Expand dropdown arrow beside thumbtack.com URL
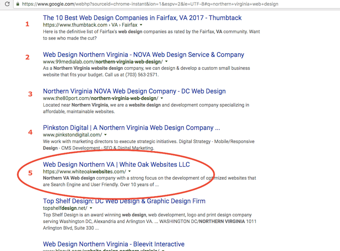 141,25
